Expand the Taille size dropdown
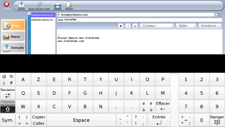This screenshot has width=225, height=127. [x=186, y=26]
